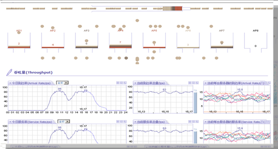Screen dimensions: 278x149
Task: Select the AP4 server box showing 7
Action: tap(120, 40)
